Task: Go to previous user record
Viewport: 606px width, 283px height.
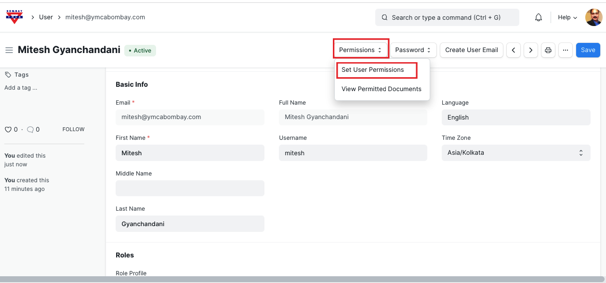Action: (514, 50)
